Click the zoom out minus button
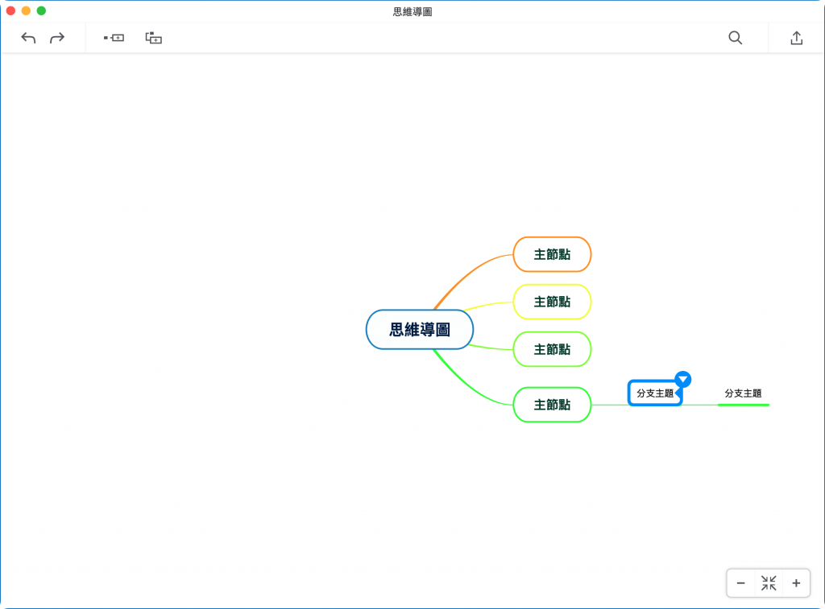825x609 pixels. pos(740,582)
